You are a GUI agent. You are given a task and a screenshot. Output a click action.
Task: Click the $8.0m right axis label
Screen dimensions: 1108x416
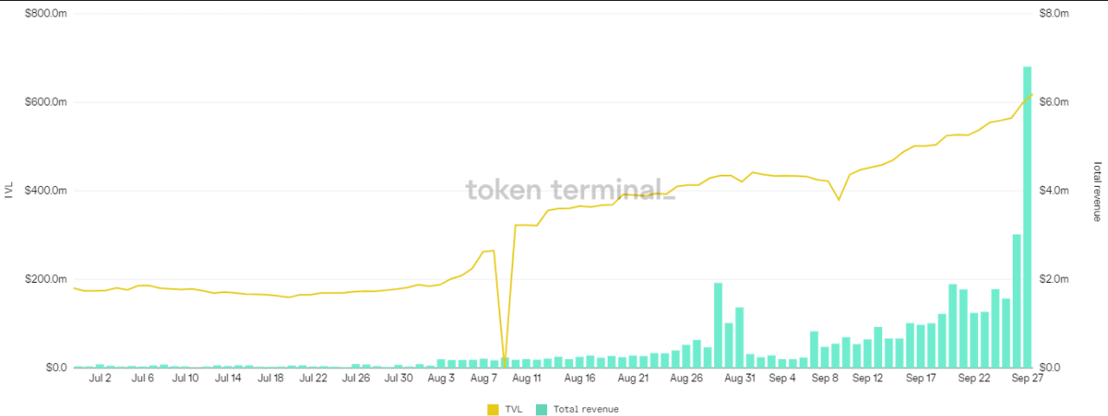coord(1054,14)
